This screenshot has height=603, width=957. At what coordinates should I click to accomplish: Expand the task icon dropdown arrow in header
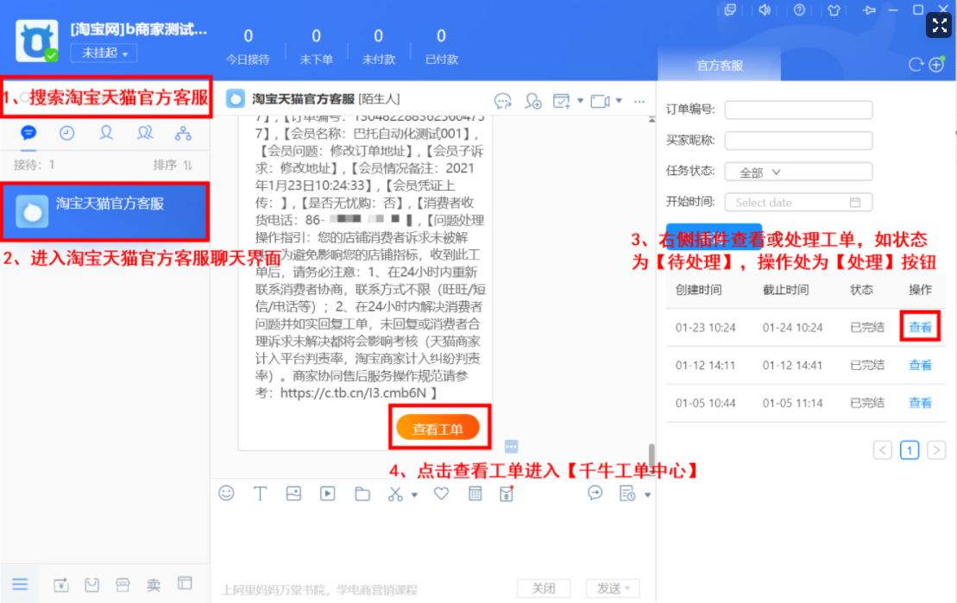click(x=581, y=101)
